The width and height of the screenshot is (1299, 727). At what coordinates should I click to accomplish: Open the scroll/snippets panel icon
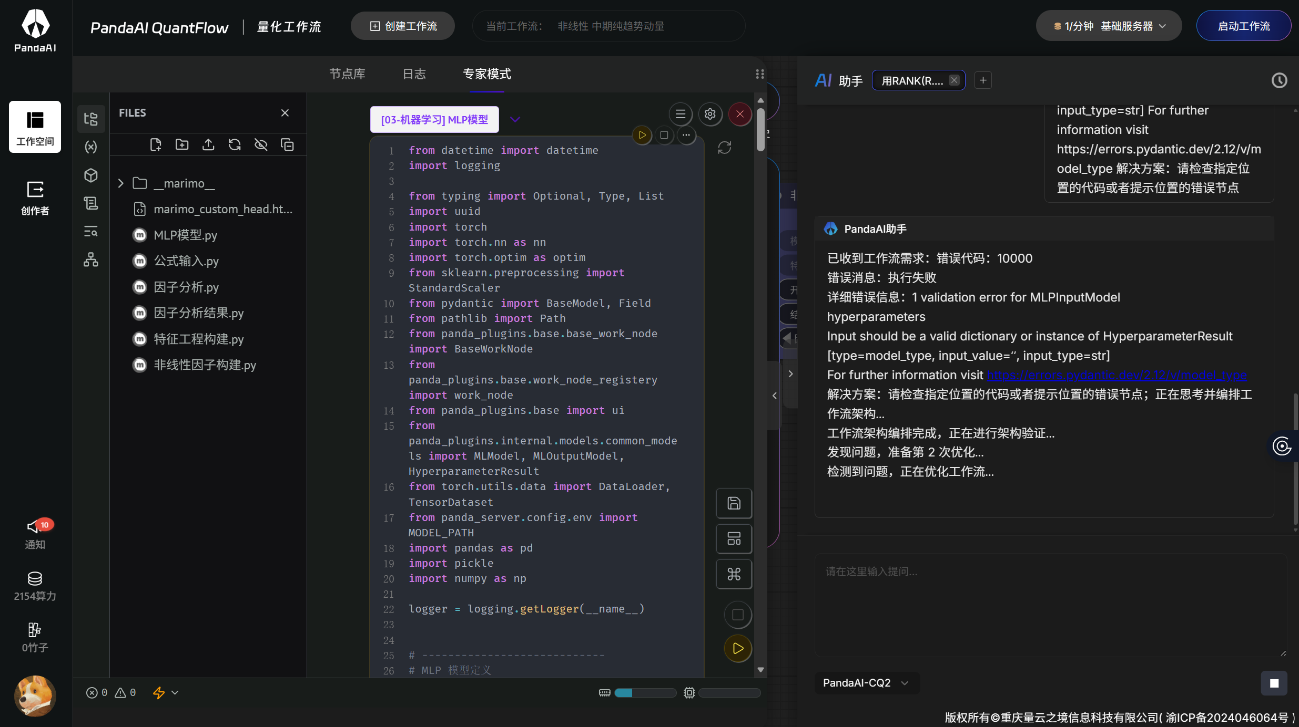click(x=91, y=203)
